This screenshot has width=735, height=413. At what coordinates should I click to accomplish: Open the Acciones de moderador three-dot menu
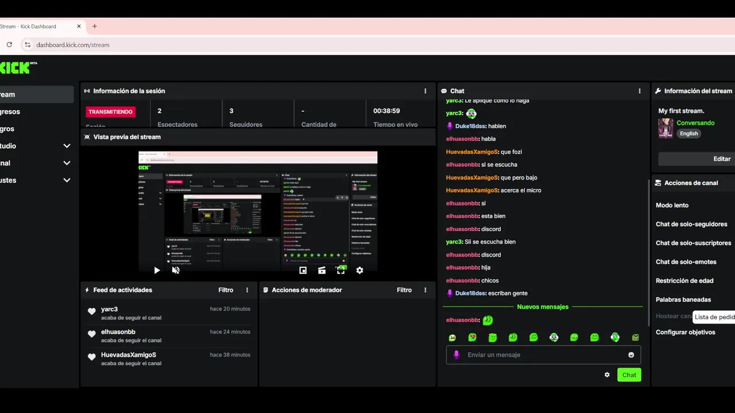click(425, 290)
